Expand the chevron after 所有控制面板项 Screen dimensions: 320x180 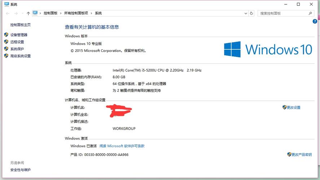pos(91,13)
